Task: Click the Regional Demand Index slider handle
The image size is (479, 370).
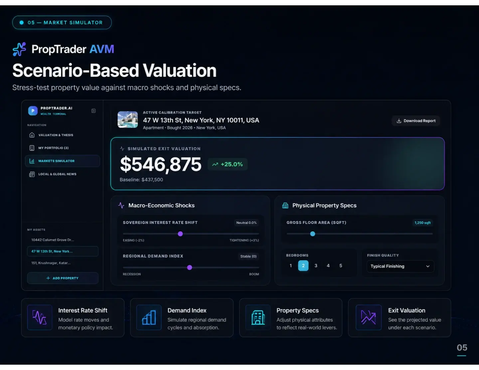Action: [x=190, y=268]
